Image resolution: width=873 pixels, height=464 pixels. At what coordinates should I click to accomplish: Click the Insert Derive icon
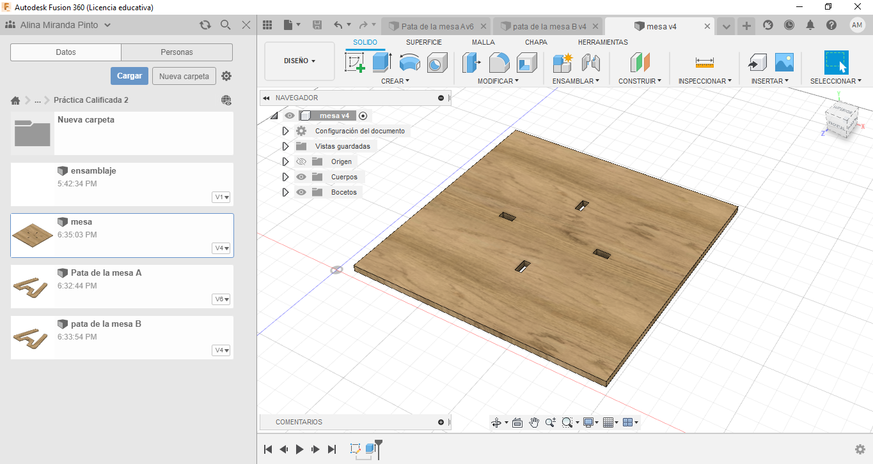click(757, 63)
